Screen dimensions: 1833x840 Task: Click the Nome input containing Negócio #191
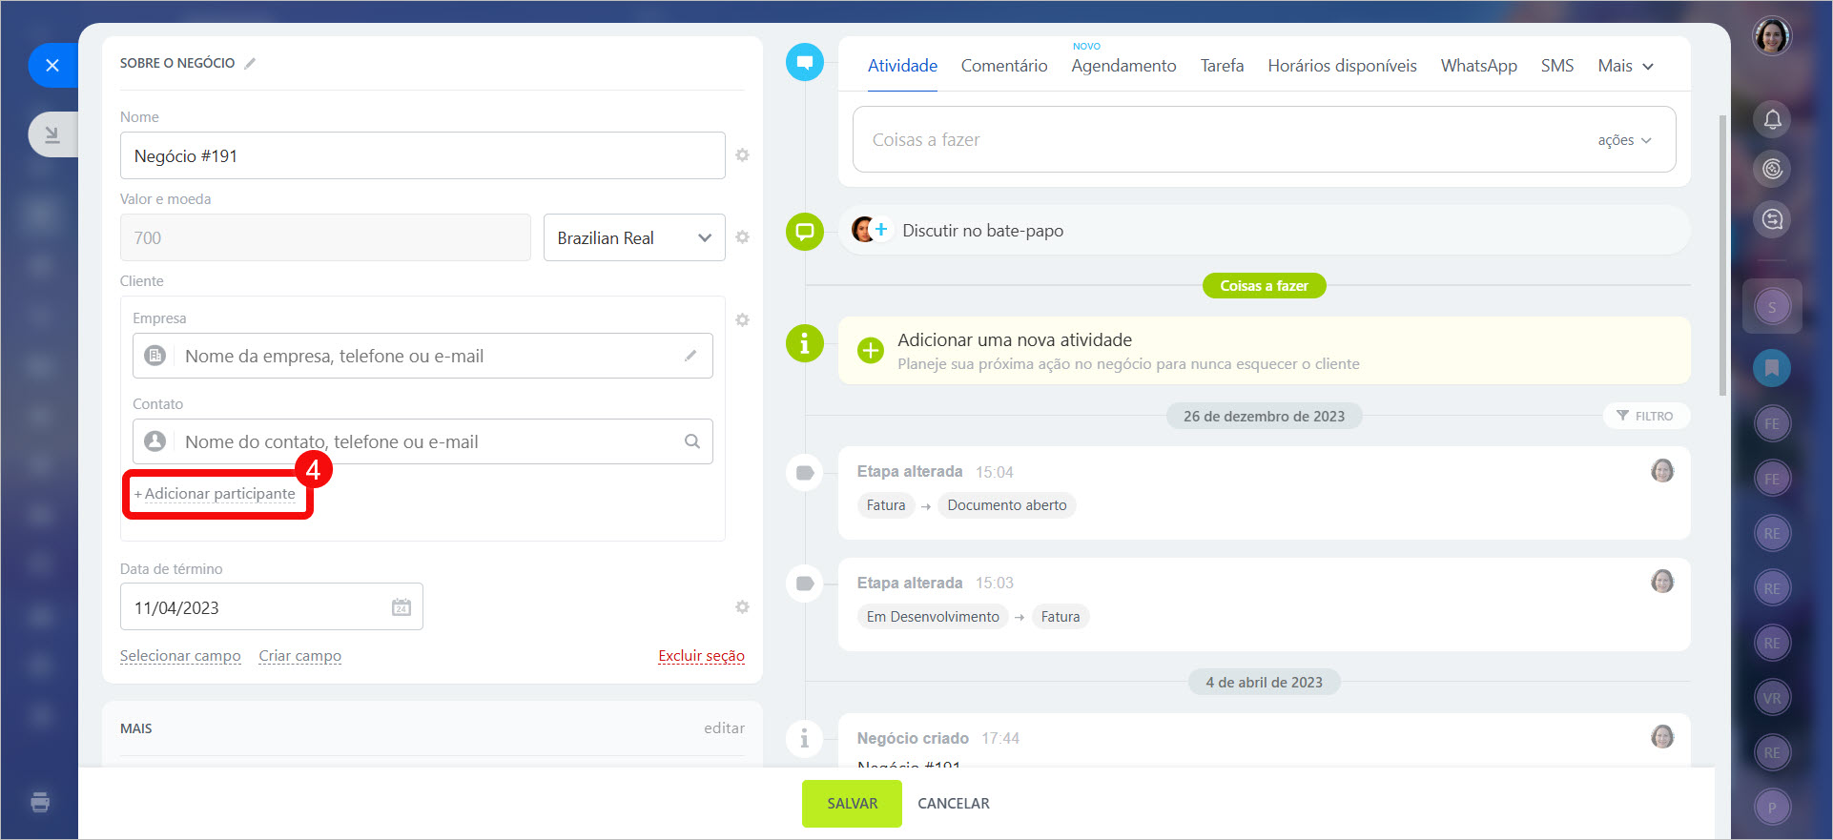click(x=422, y=155)
